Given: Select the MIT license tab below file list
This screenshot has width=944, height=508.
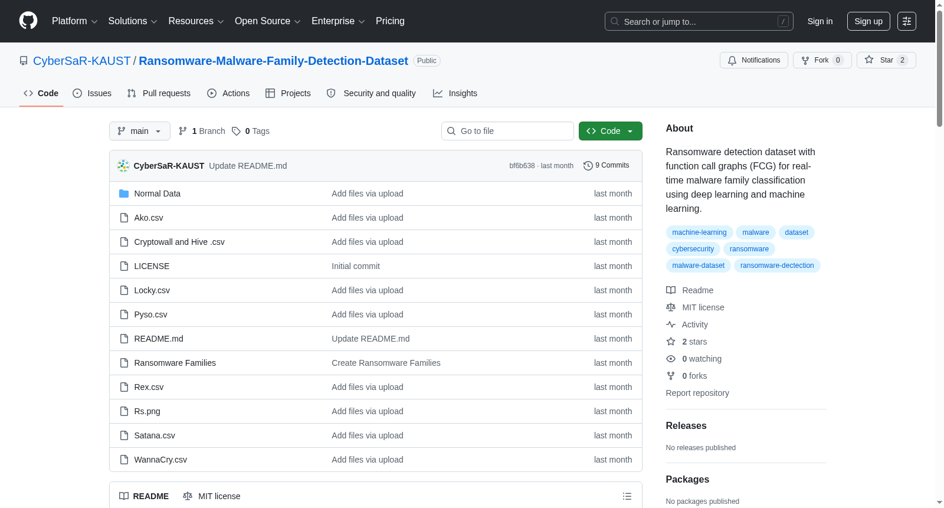Looking at the screenshot, I should coord(212,496).
